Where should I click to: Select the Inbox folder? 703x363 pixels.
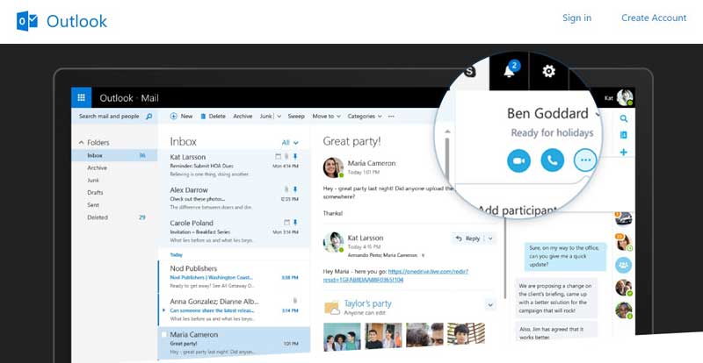click(114, 155)
